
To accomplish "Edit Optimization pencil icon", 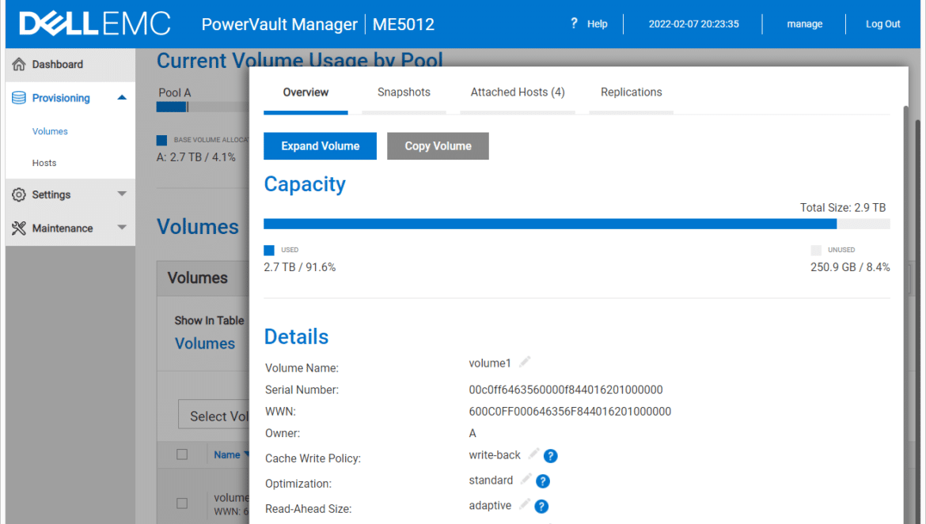I will 526,479.
